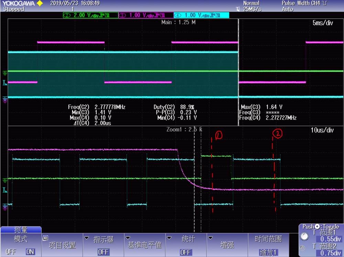
Task: Select the CH4 cyan channel indicator
Action: pos(201,15)
